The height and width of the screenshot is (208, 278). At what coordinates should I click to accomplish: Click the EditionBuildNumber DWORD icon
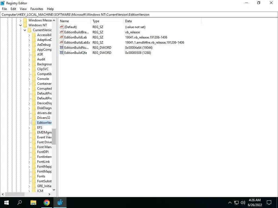62,47
